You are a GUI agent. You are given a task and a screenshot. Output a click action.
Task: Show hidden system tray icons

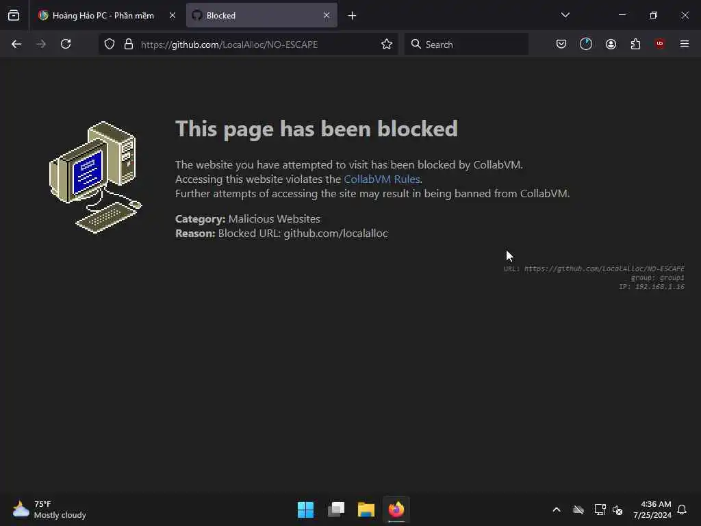pyautogui.click(x=557, y=510)
